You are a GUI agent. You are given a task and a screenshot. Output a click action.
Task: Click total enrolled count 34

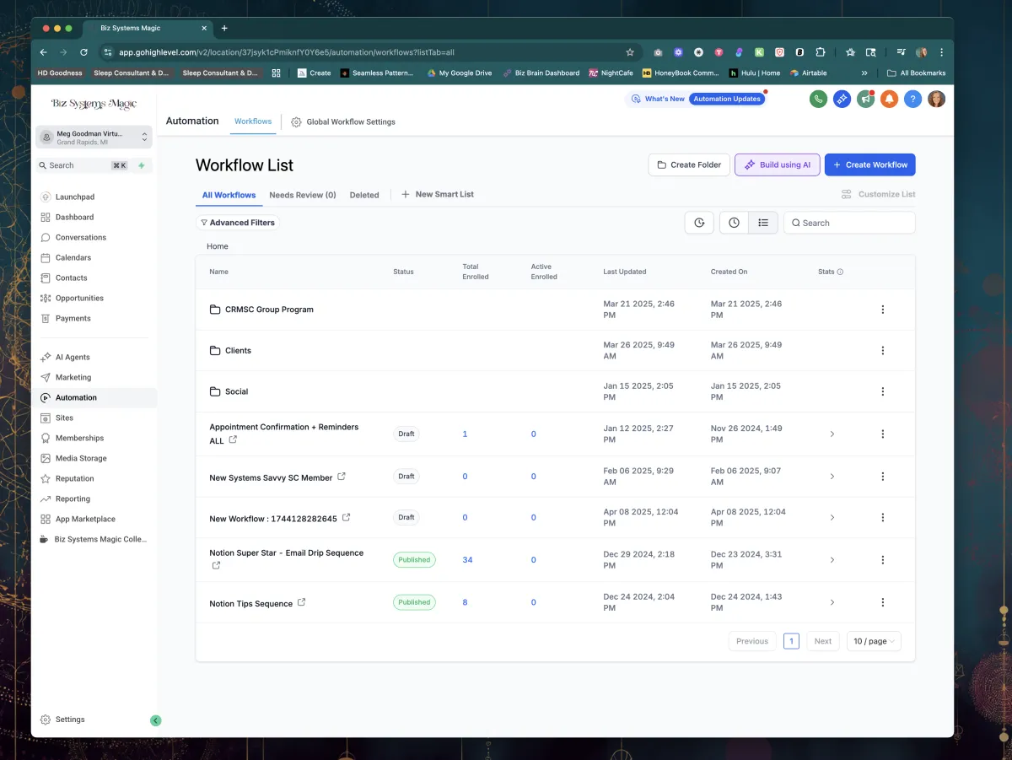pyautogui.click(x=467, y=560)
